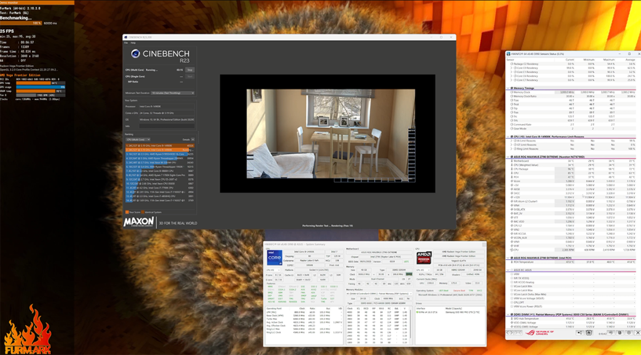Collapse the Performance Limit Reasons sensor group
641x355 pixels.
click(508, 136)
